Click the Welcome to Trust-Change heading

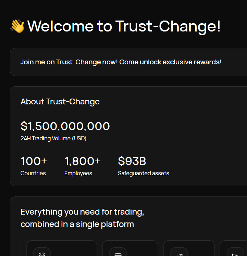124,26
